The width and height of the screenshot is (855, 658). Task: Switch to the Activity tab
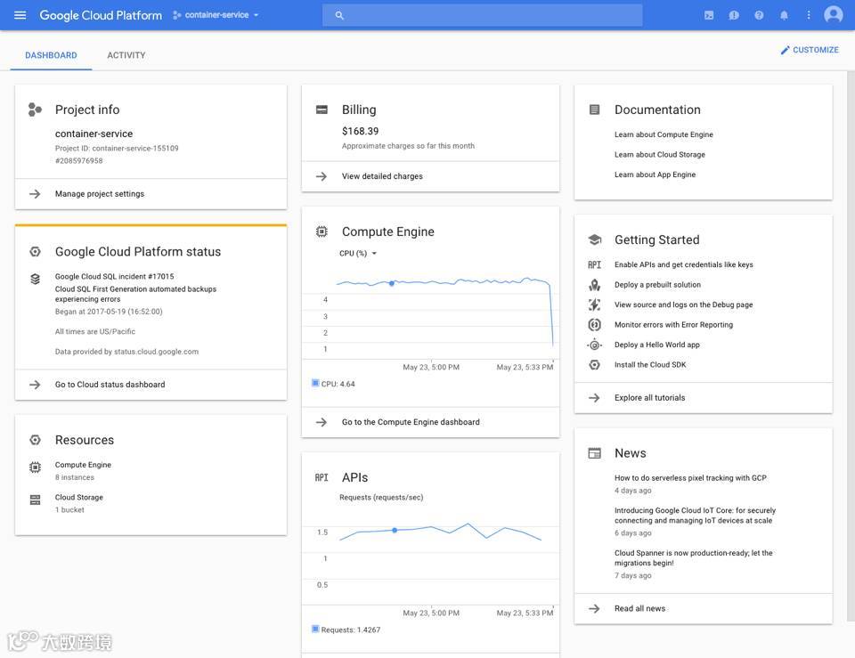tap(126, 55)
